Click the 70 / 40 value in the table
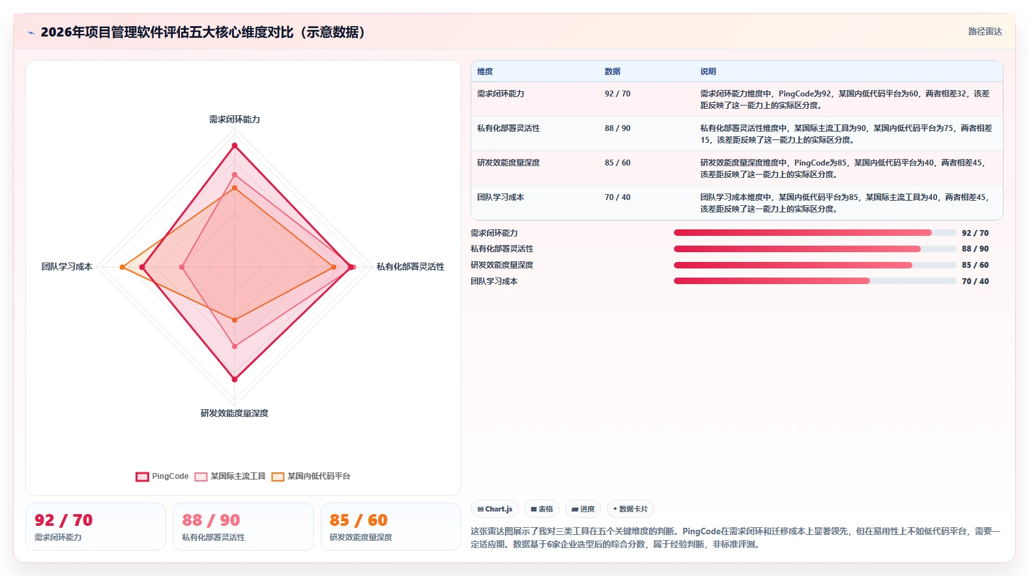Image resolution: width=1029 pixels, height=576 pixels. 618,197
